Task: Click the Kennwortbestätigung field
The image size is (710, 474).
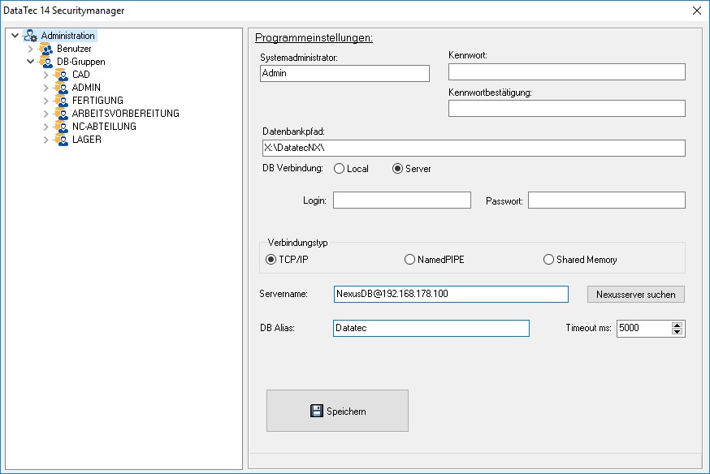Action: point(567,109)
